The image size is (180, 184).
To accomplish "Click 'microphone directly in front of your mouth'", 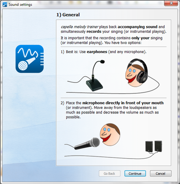I will pos(123,103).
